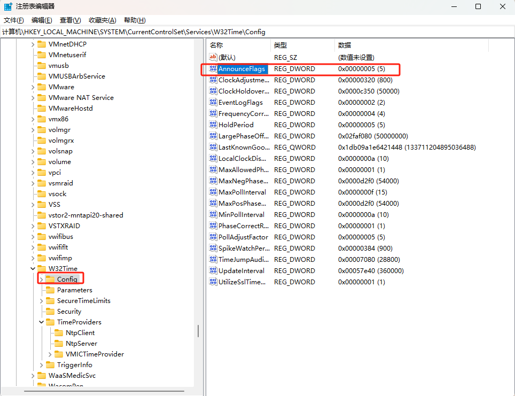This screenshot has height=396, width=515.
Task: Click the Parameters folder icon
Action: [50, 290]
